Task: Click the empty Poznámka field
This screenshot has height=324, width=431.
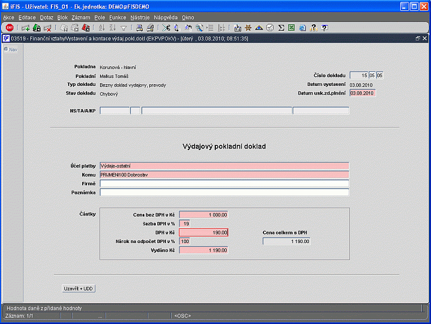Action: coord(224,192)
